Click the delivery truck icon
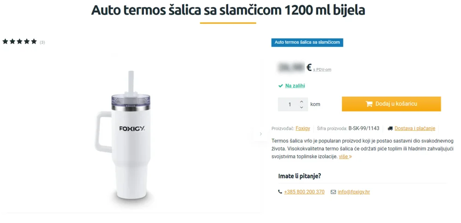This screenshot has width=461, height=223. (390, 129)
